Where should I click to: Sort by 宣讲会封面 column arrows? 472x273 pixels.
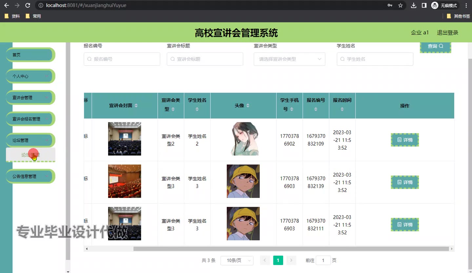(x=136, y=106)
